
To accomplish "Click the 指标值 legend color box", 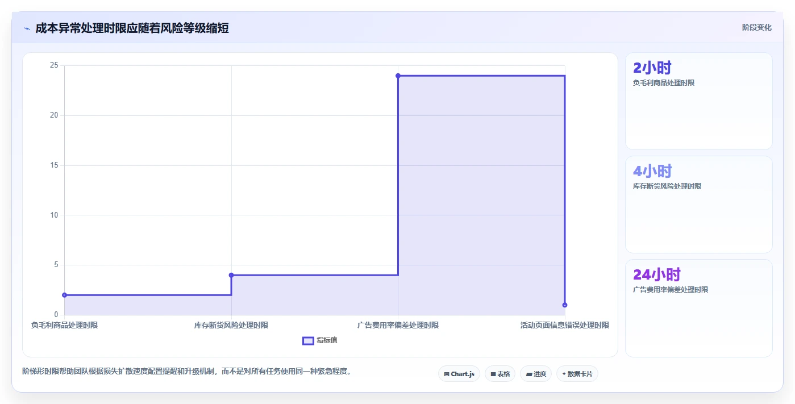I will [308, 340].
